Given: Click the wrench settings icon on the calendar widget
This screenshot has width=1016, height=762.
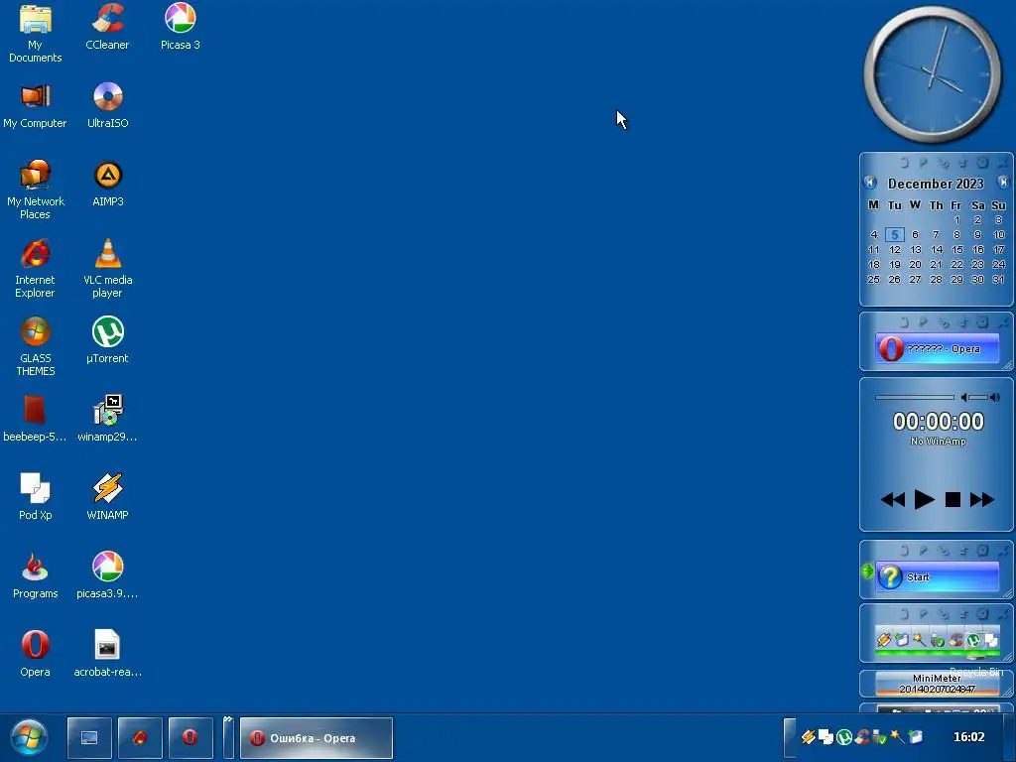Looking at the screenshot, I should point(943,164).
